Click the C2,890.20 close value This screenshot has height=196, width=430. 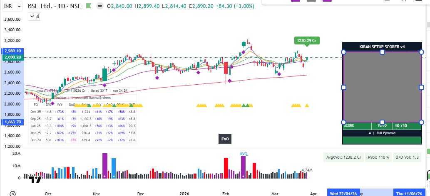pos(202,6)
